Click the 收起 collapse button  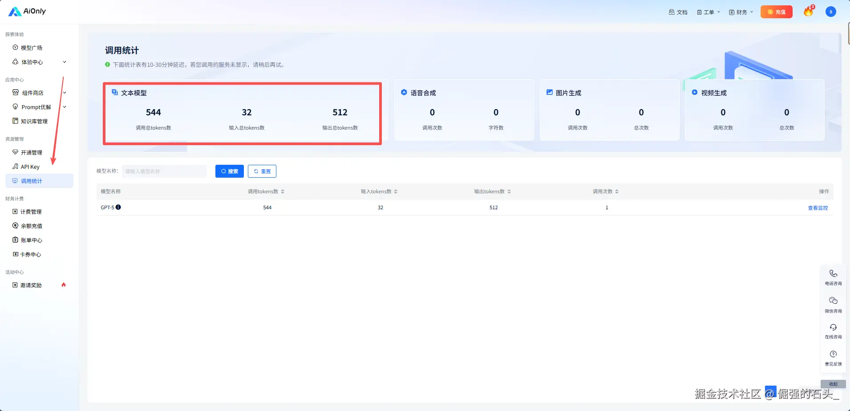833,384
